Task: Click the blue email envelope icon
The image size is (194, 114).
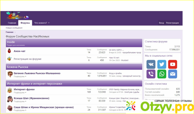Action: [173, 74]
